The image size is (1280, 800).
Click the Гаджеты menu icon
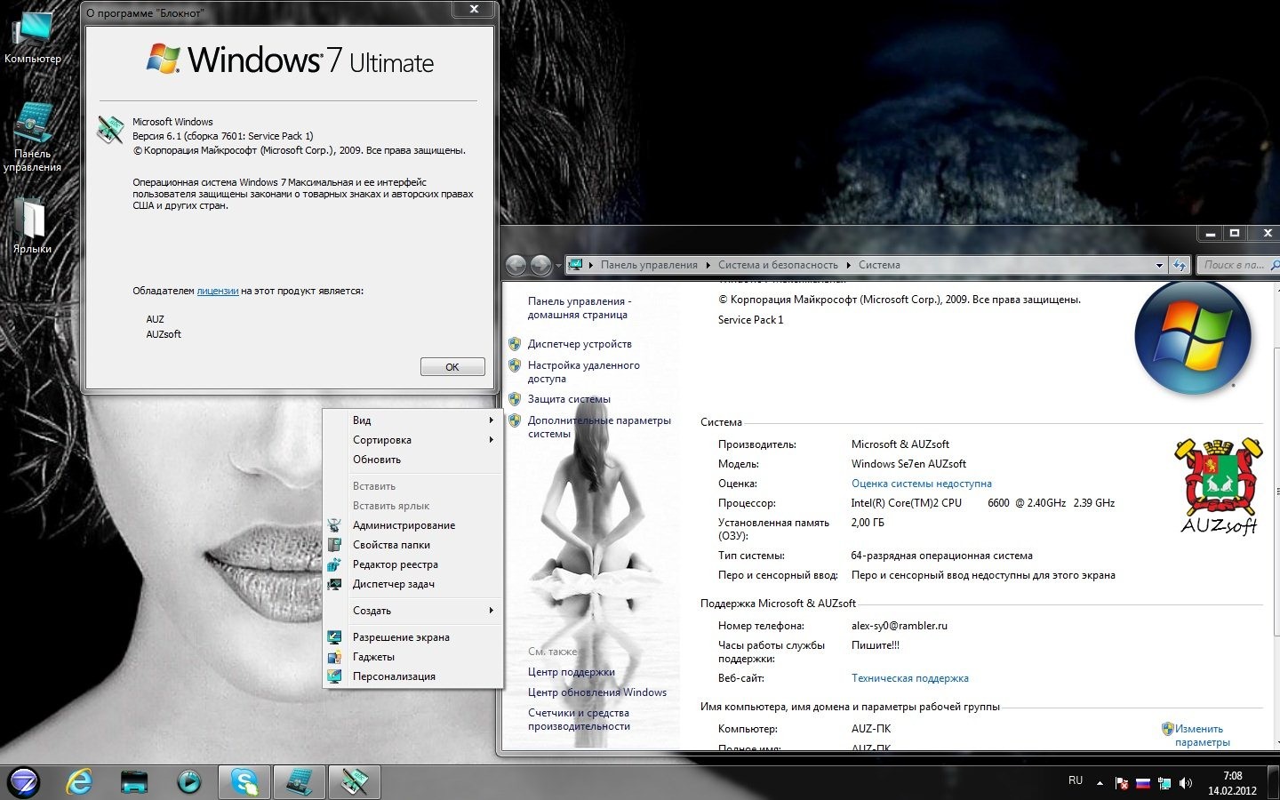click(x=334, y=657)
